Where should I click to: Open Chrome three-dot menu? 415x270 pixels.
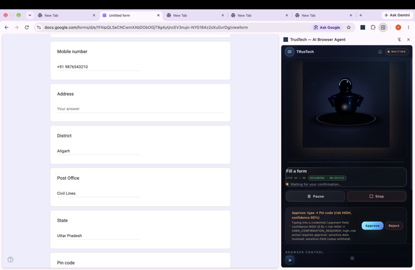[408, 27]
